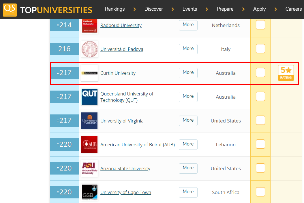Click the 5 star rating badge

286,73
